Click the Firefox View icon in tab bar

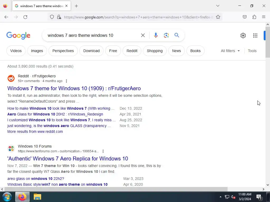tap(5, 6)
